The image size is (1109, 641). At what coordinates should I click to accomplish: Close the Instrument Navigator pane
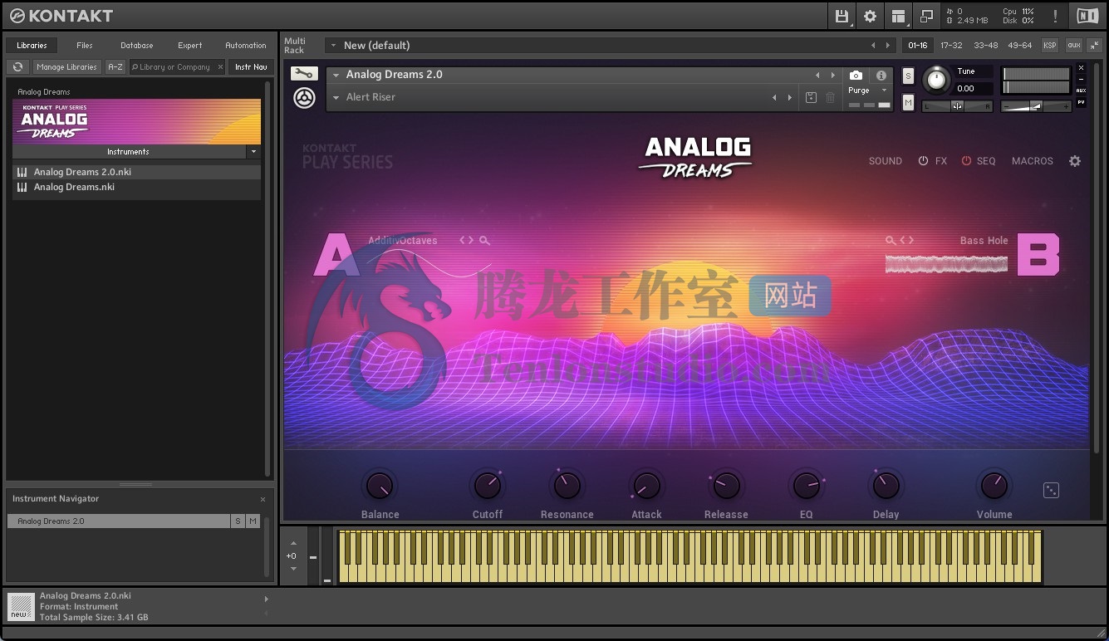[x=263, y=499]
